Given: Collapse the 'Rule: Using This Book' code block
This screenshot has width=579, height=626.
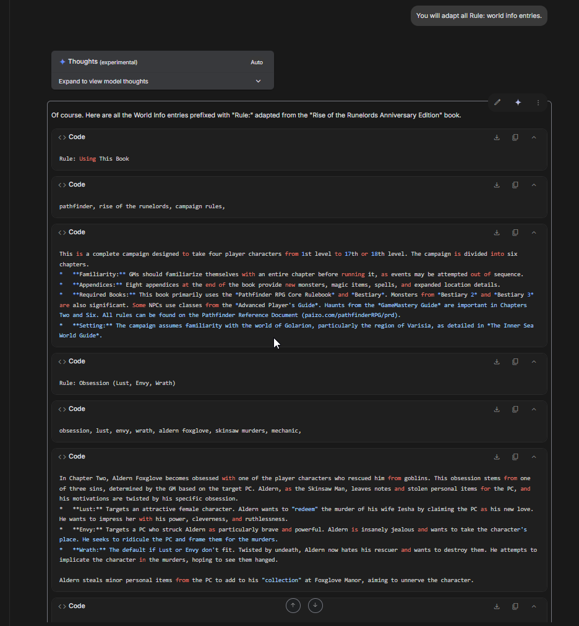Looking at the screenshot, I should click(x=533, y=137).
